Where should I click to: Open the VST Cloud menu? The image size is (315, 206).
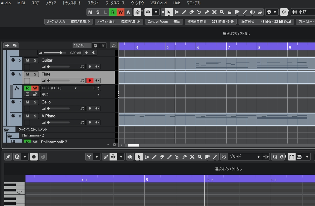(158, 3)
